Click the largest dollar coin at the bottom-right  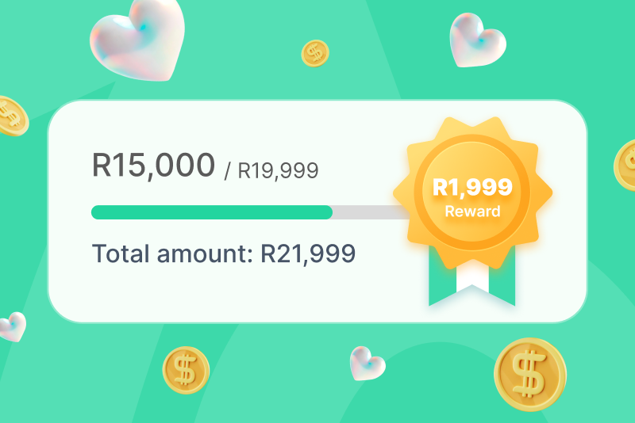[529, 373]
